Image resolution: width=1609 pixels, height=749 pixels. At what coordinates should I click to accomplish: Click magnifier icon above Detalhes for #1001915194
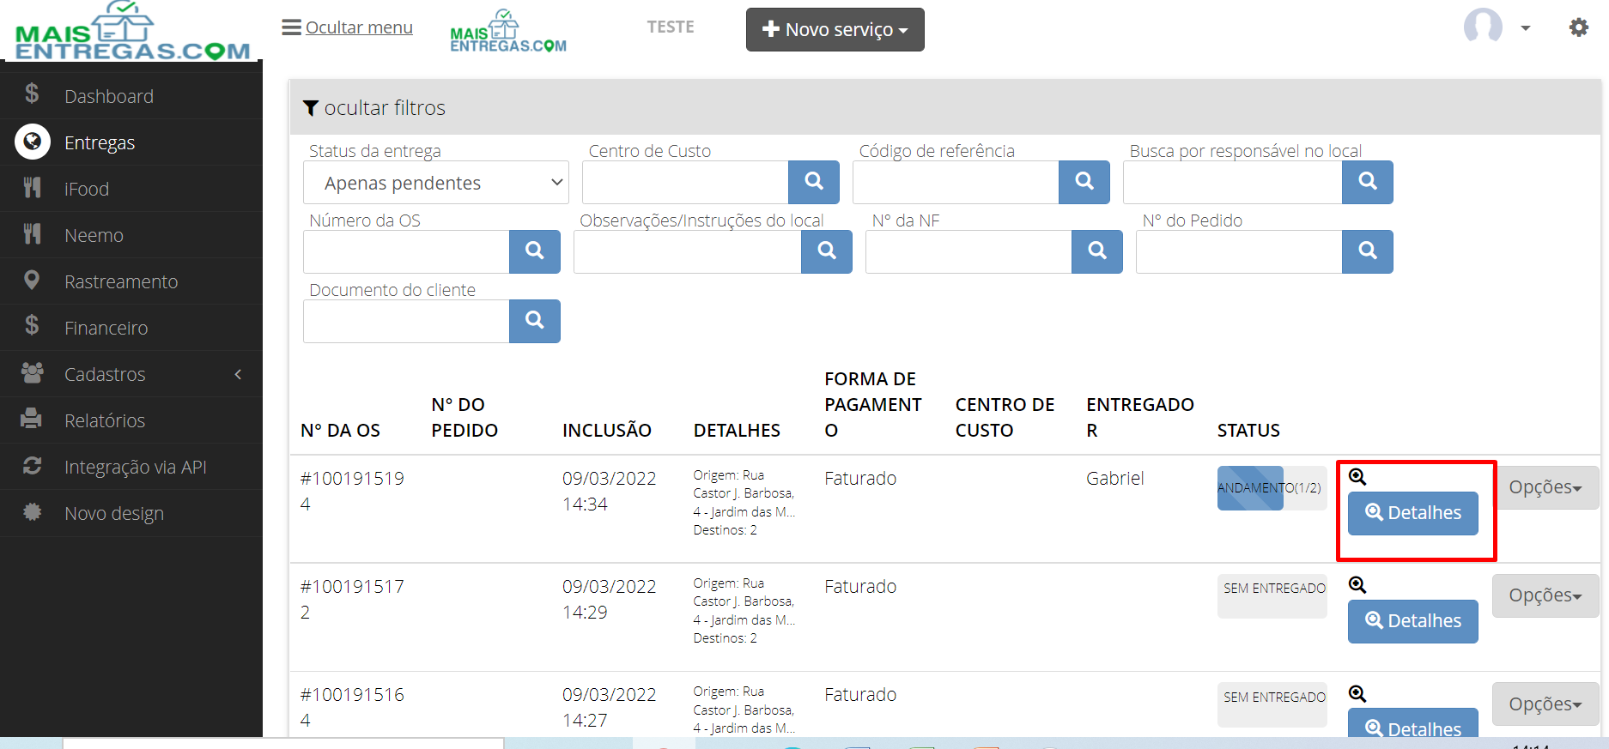pos(1357,477)
